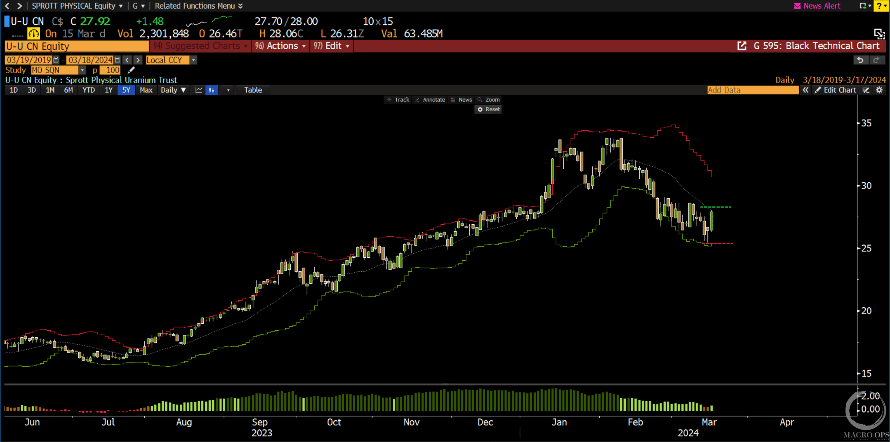Shift date range to previous period

click(x=127, y=60)
